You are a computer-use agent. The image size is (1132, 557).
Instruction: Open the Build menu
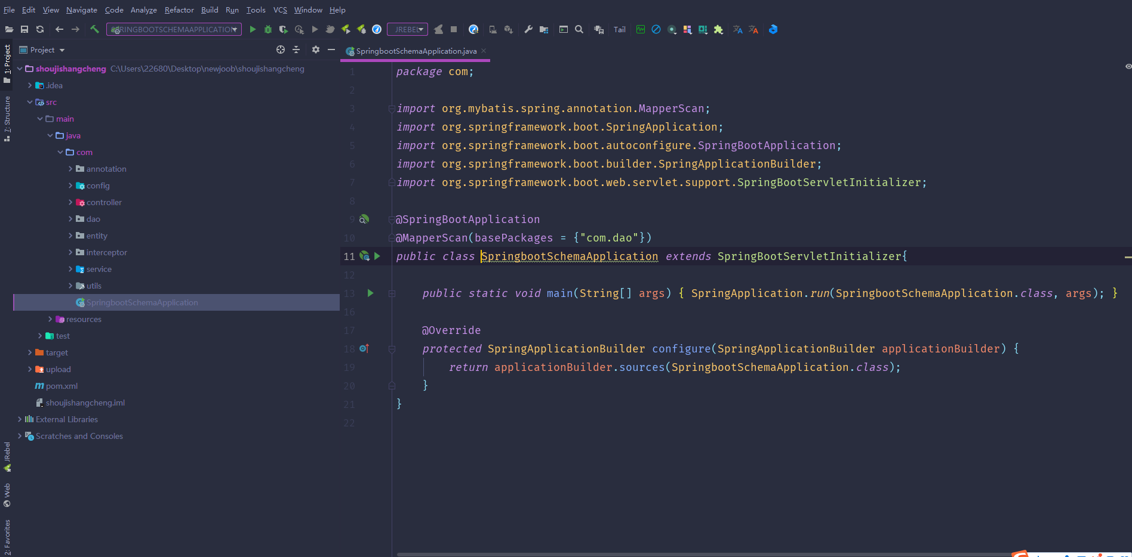click(210, 10)
